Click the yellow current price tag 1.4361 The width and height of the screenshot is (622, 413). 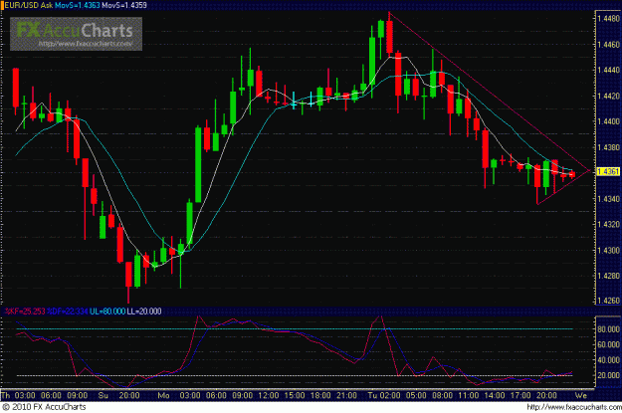[x=608, y=171]
